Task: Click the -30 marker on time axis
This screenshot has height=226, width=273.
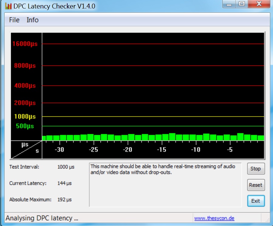Action: [59, 150]
